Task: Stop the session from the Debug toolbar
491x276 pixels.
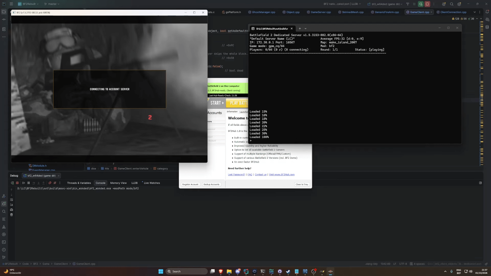Action: 17,183
